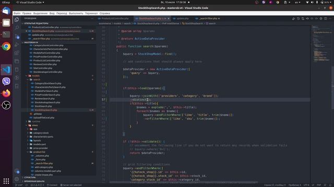The image size is (334, 187).
Task: Open the Files app from the dock
Action: point(6,22)
